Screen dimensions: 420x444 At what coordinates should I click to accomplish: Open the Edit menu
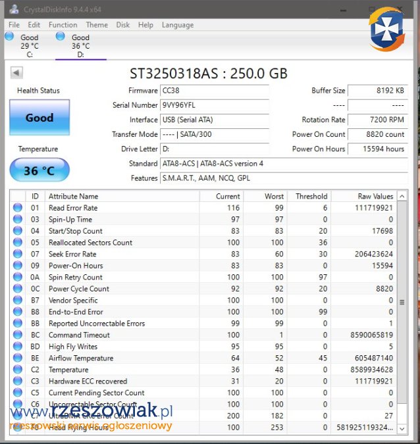point(34,25)
